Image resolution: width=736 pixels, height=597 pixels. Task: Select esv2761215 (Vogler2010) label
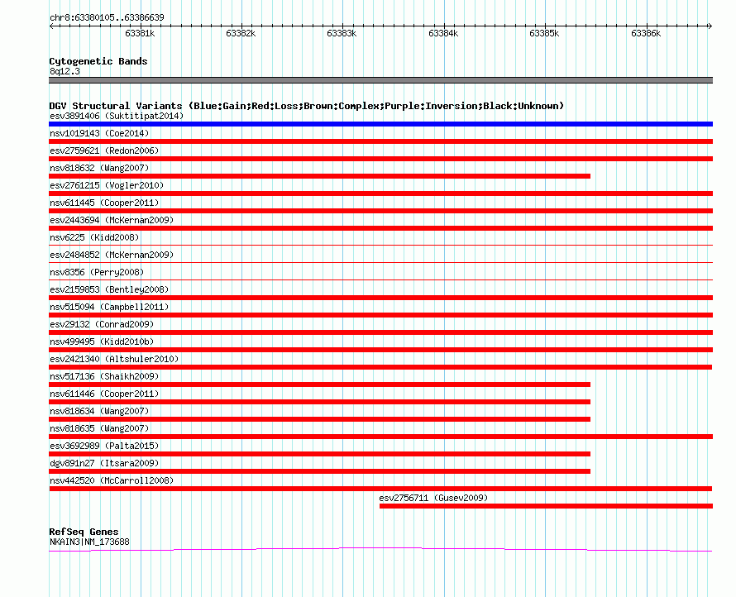(107, 185)
